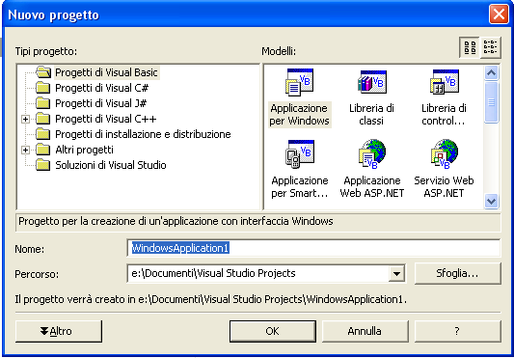Click the Modelli scrollbar up arrow
This screenshot has height=358, width=514.
coord(491,72)
